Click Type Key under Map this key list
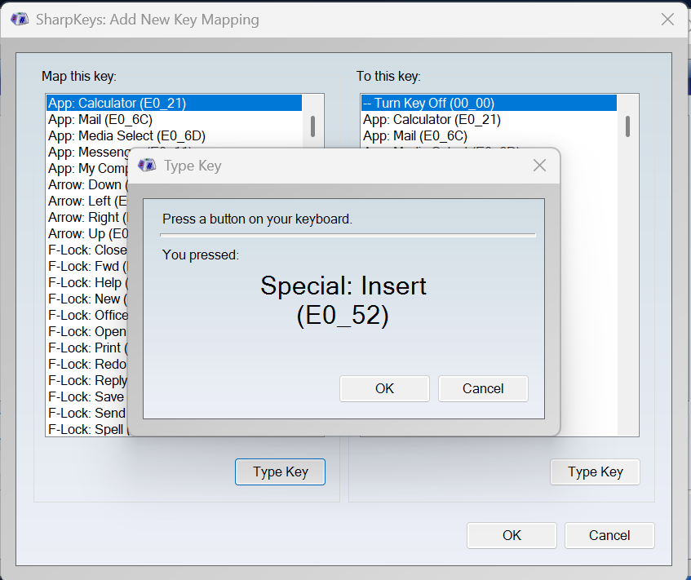691x580 pixels. point(281,472)
